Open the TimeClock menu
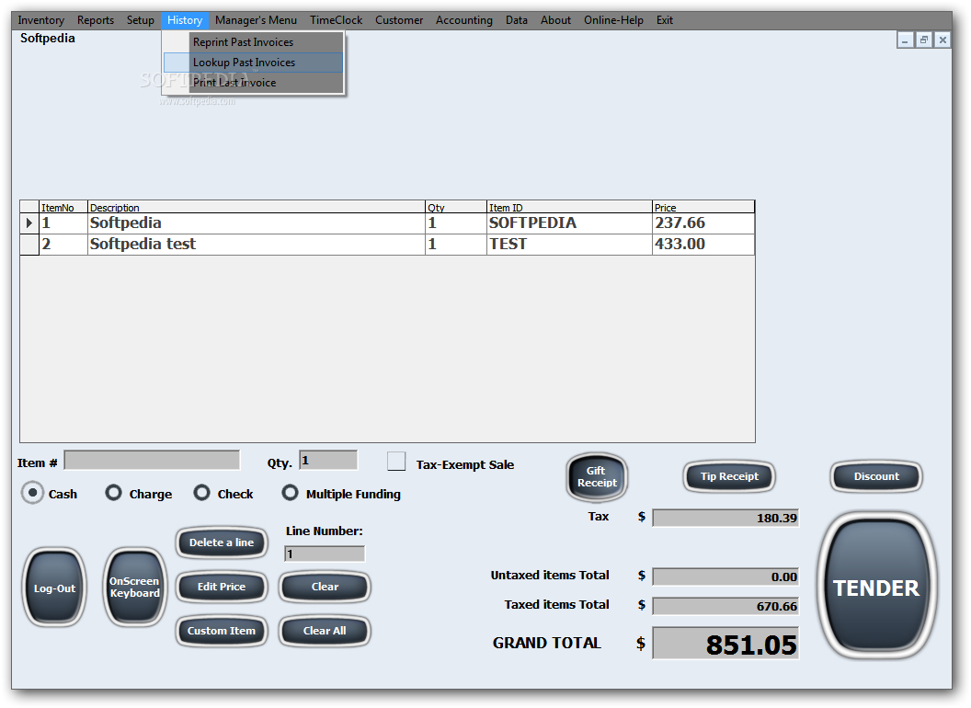The image size is (971, 708). click(x=337, y=20)
